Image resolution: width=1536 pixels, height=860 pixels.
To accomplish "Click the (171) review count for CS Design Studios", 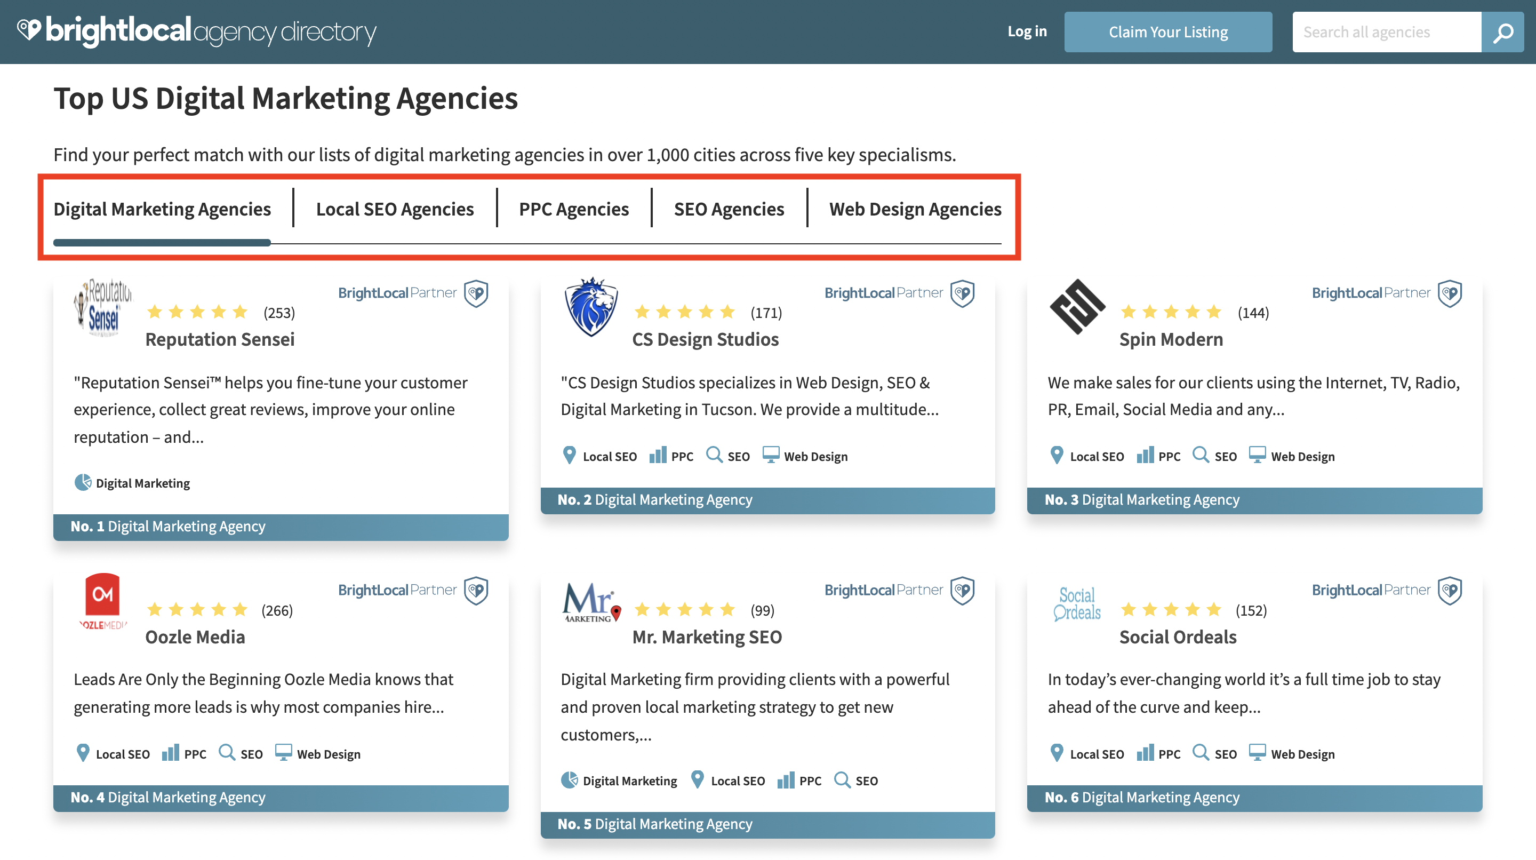I will [x=766, y=313].
